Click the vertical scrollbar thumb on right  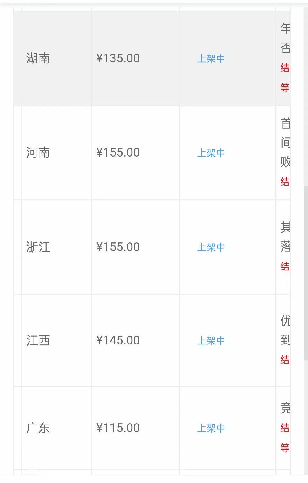click(x=306, y=273)
